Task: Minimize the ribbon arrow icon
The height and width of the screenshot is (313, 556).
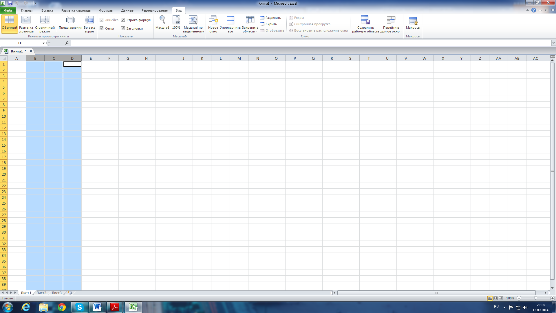Action: tap(527, 10)
